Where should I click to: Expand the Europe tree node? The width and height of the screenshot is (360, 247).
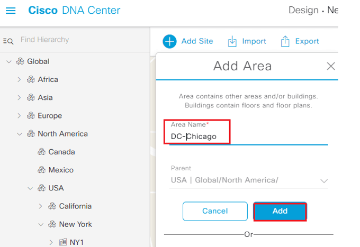(19, 116)
